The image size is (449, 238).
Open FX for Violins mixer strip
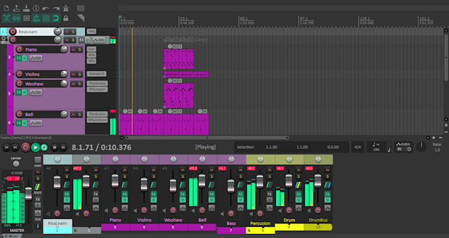(x=153, y=194)
